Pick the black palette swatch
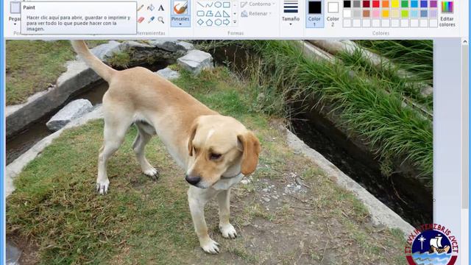 (347, 4)
